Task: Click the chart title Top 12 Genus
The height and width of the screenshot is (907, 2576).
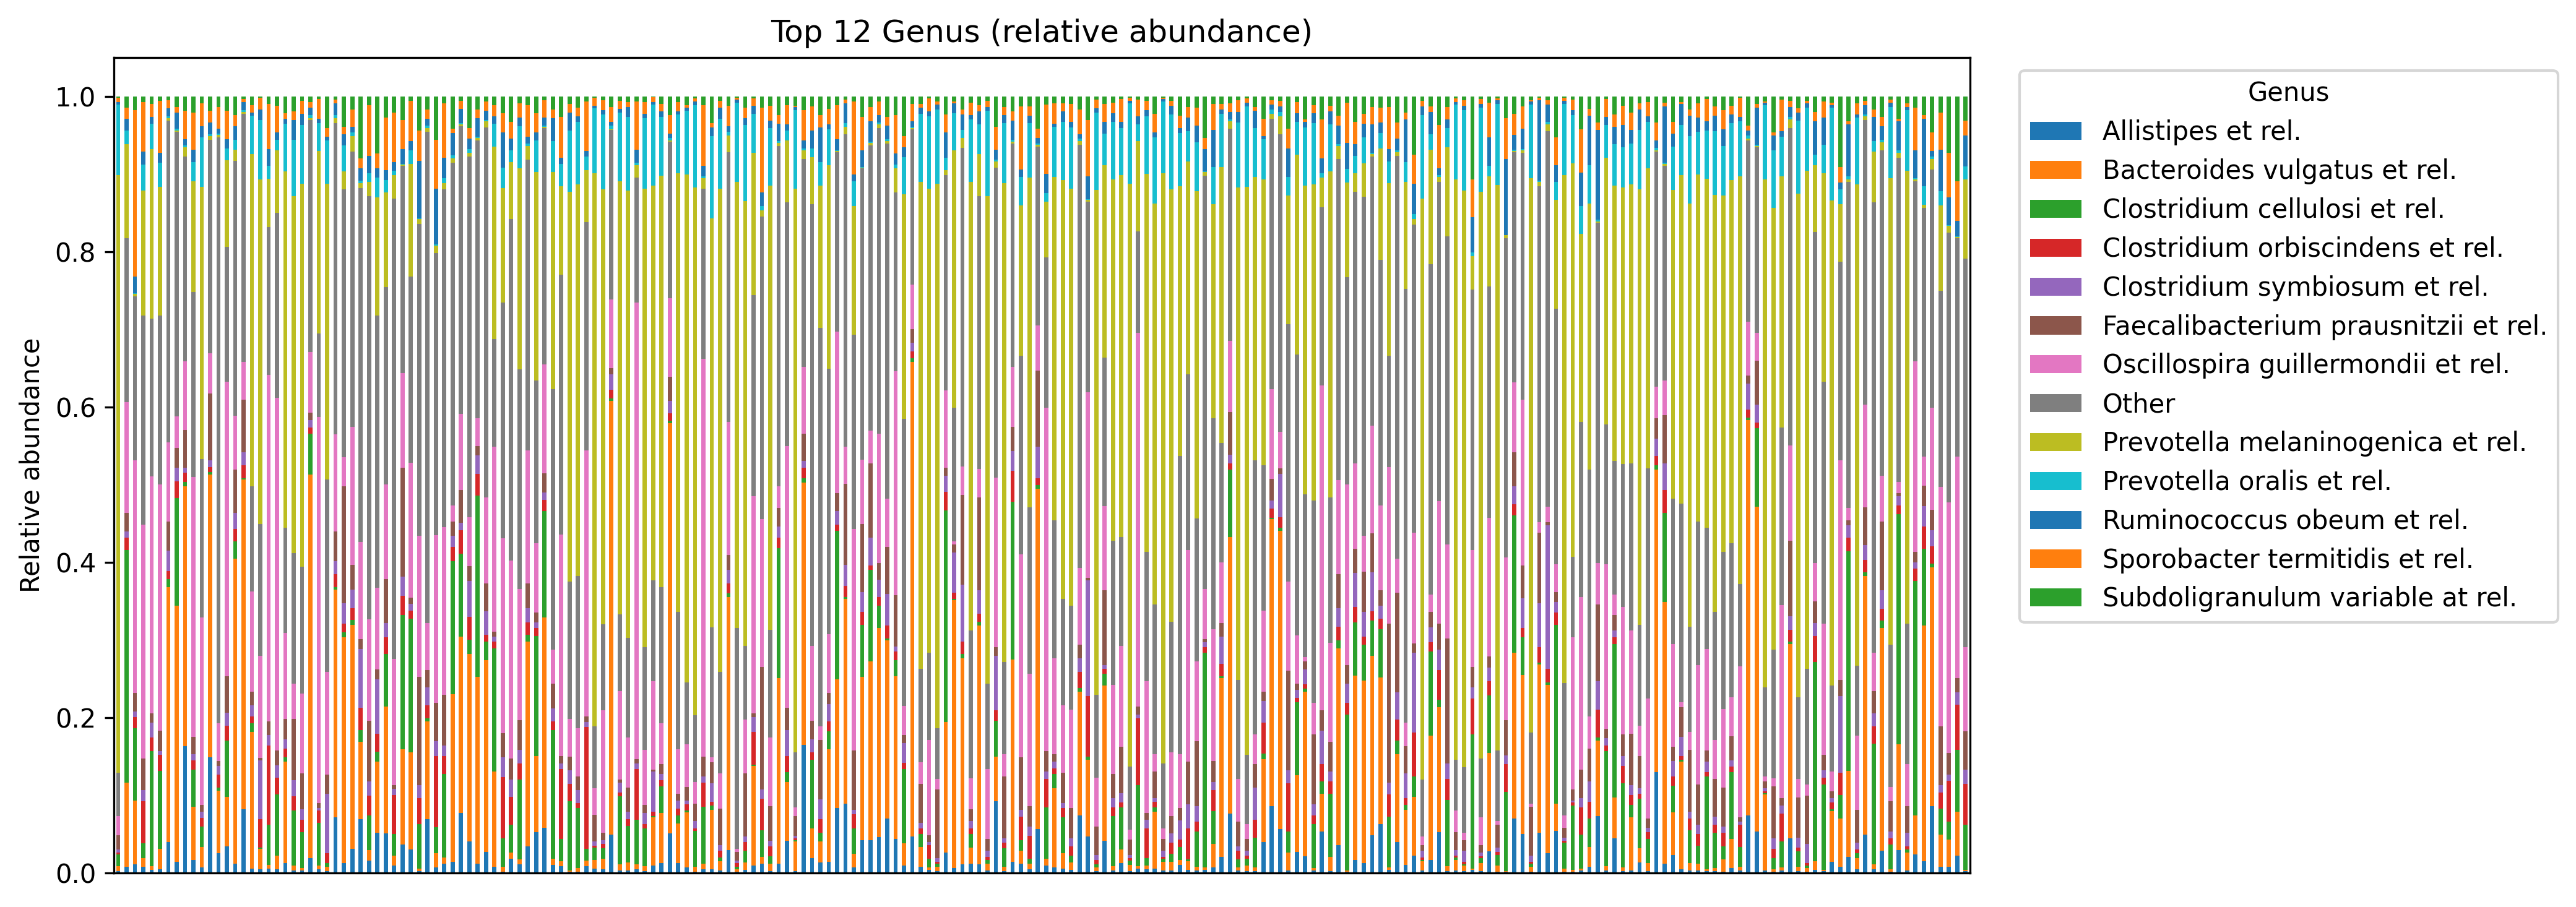Action: point(1040,32)
